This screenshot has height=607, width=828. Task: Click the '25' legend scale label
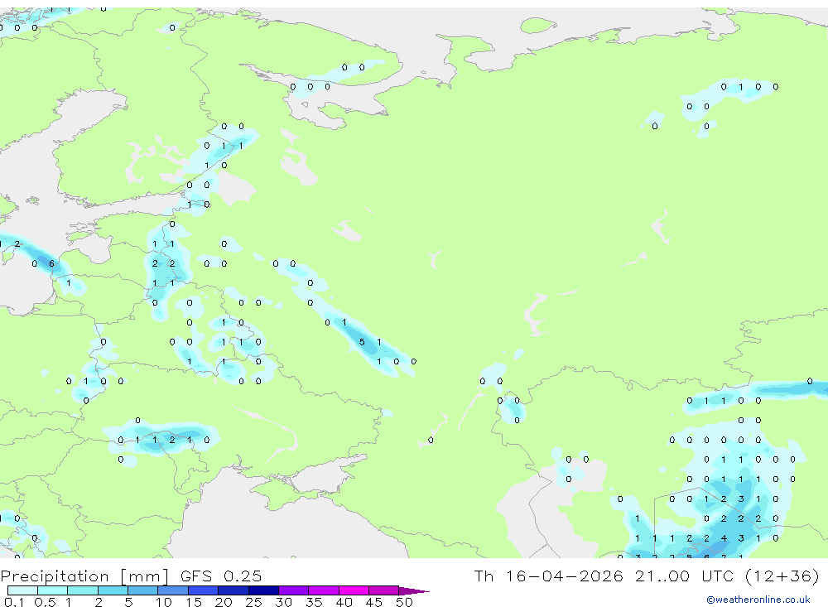click(x=253, y=602)
